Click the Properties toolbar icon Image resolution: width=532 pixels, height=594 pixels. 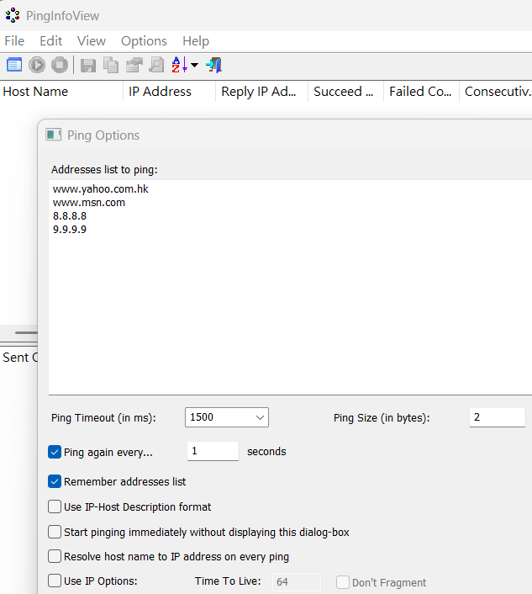tap(134, 65)
